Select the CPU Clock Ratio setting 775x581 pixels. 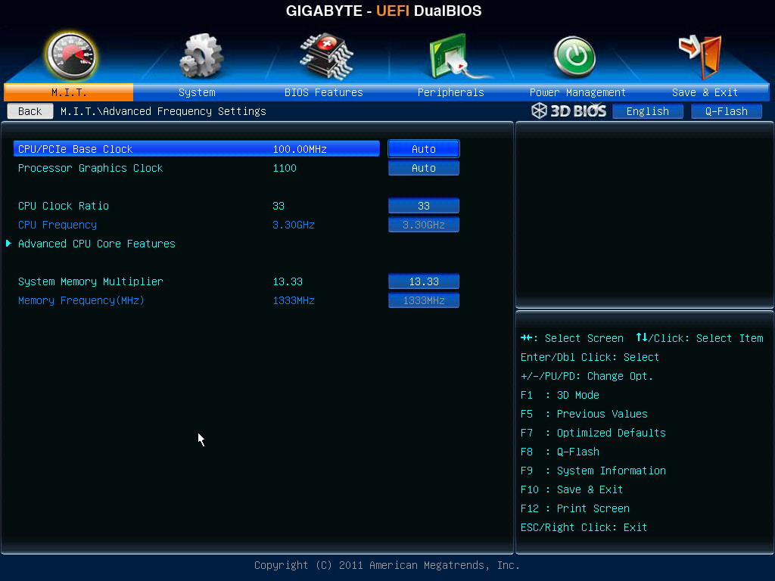tap(64, 206)
